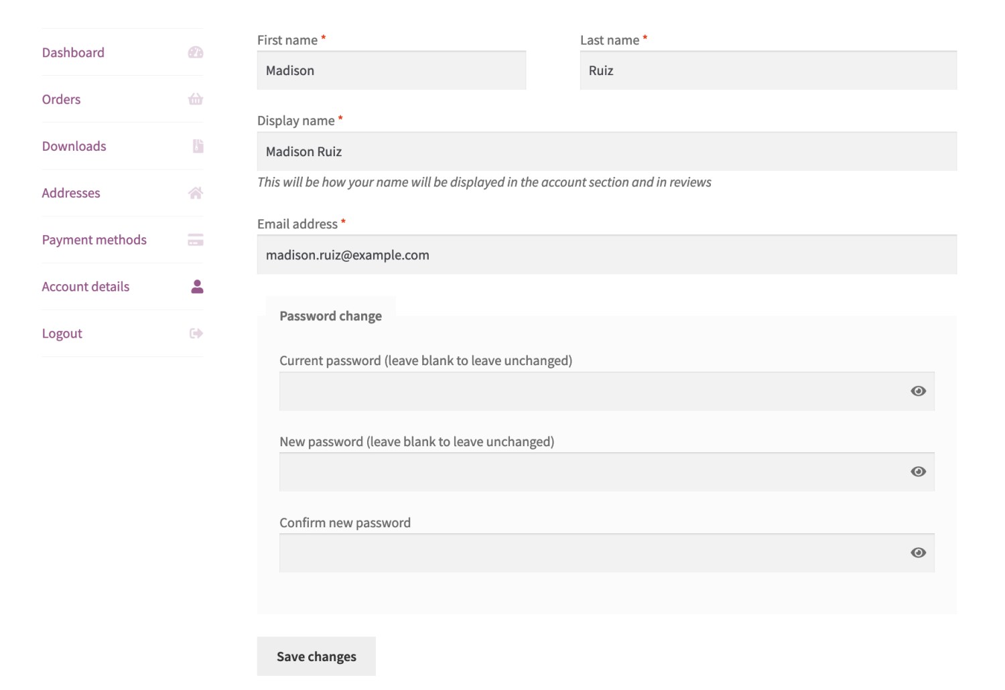This screenshot has width=1005, height=690.
Task: Navigate to Payment methods
Action: [x=94, y=240]
